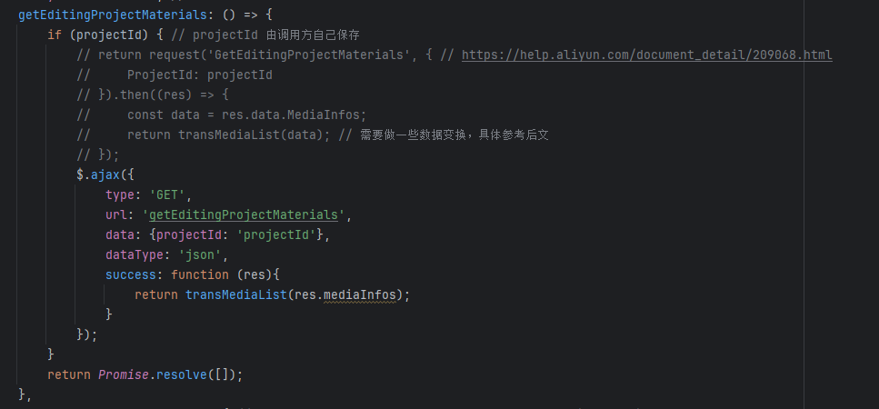
Task: Open the help.aliyun.com document_detail link
Action: [x=647, y=55]
